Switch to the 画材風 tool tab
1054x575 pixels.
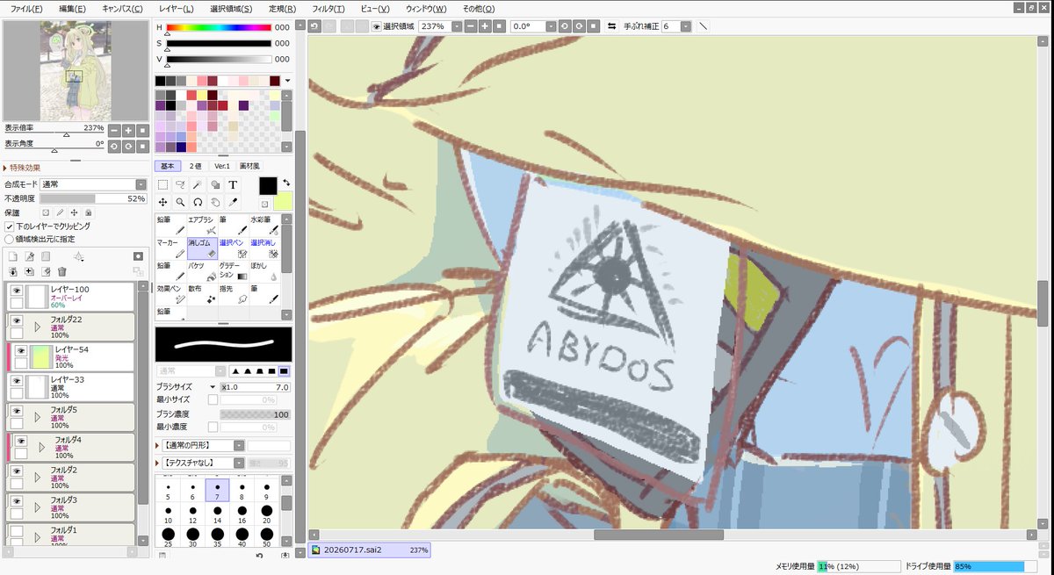pos(250,166)
